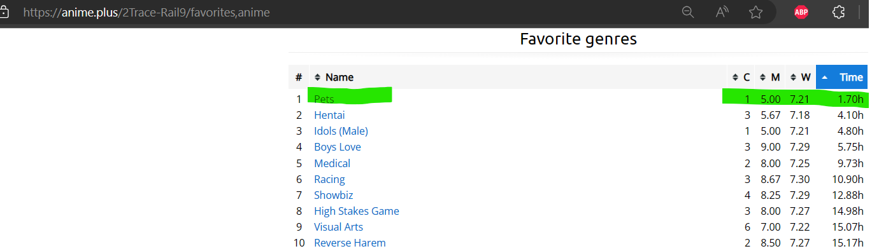Open the Showbiz genre link

point(333,195)
